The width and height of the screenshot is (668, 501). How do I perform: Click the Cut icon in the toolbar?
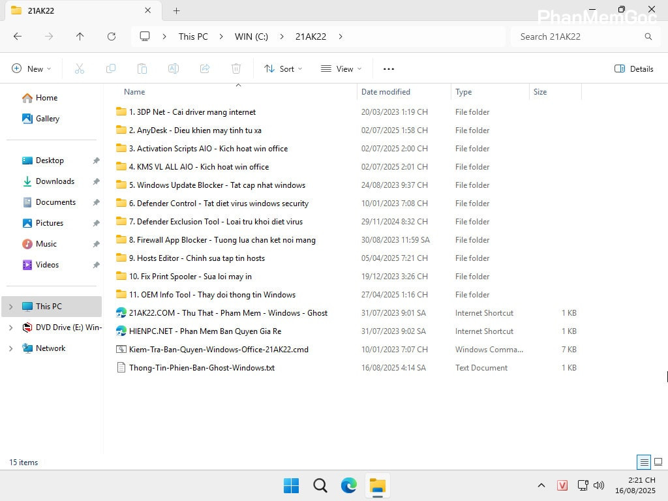tap(80, 68)
